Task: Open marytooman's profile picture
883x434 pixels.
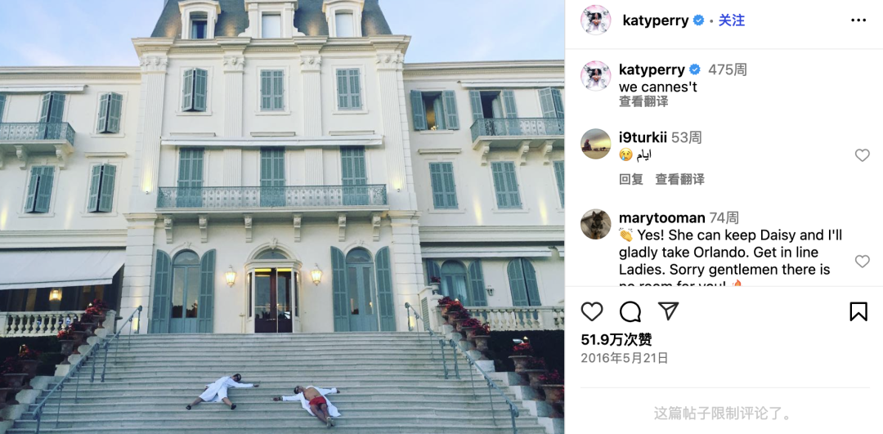Action: click(x=596, y=224)
